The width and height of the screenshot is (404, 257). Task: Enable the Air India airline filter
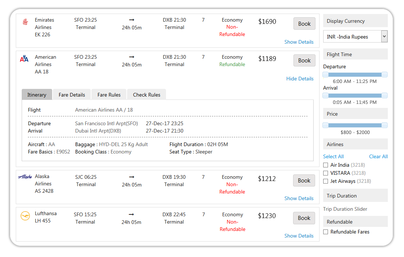tap(325, 165)
